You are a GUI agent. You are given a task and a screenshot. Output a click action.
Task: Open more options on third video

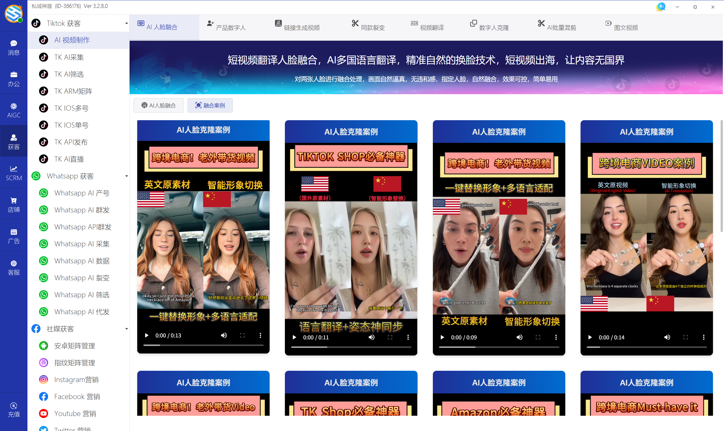pos(556,337)
